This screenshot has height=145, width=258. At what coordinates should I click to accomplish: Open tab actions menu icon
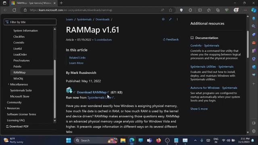4,3
